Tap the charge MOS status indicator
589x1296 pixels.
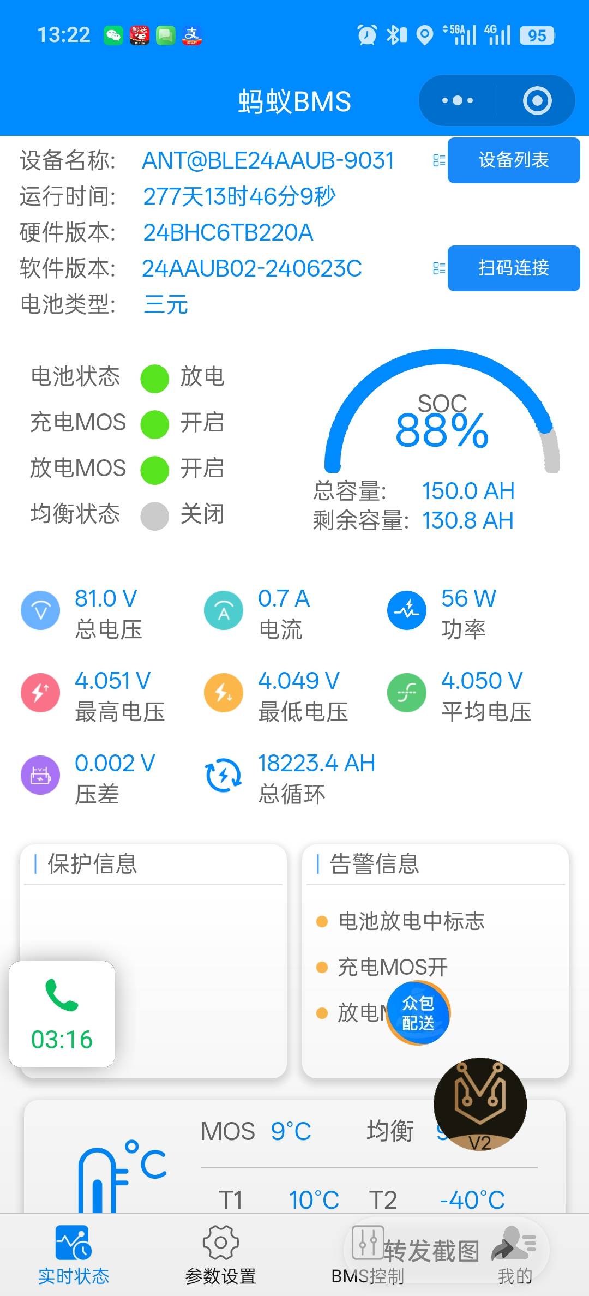tap(154, 424)
